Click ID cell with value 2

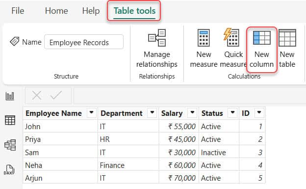[x=252, y=139]
